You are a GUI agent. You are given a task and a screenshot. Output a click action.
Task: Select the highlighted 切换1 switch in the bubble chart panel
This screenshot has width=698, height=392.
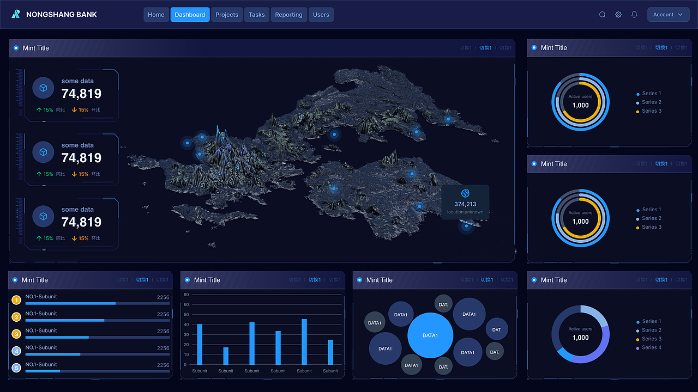point(487,280)
